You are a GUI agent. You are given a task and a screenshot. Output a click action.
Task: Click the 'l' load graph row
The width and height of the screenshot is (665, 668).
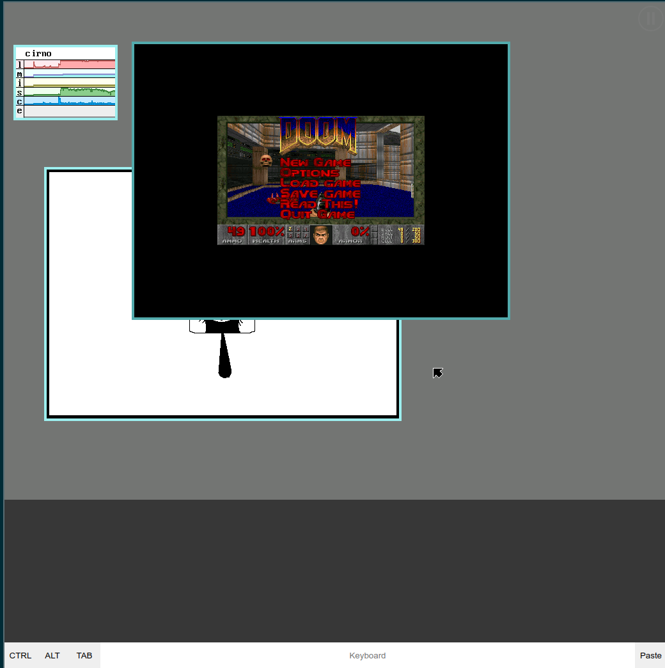[x=66, y=65]
